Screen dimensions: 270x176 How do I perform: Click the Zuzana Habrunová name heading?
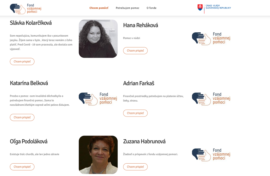[x=144, y=141]
